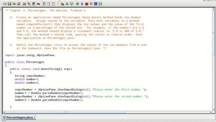Click 'computePercent()' in the comment
This screenshot has width=216, height=122.
39,24
